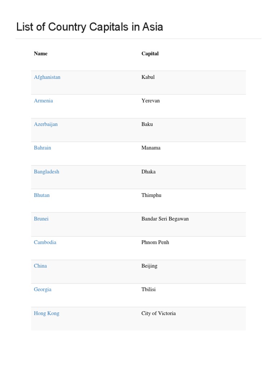The image size is (277, 370).
Task: Click the Name column header
Action: pyautogui.click(x=40, y=53)
